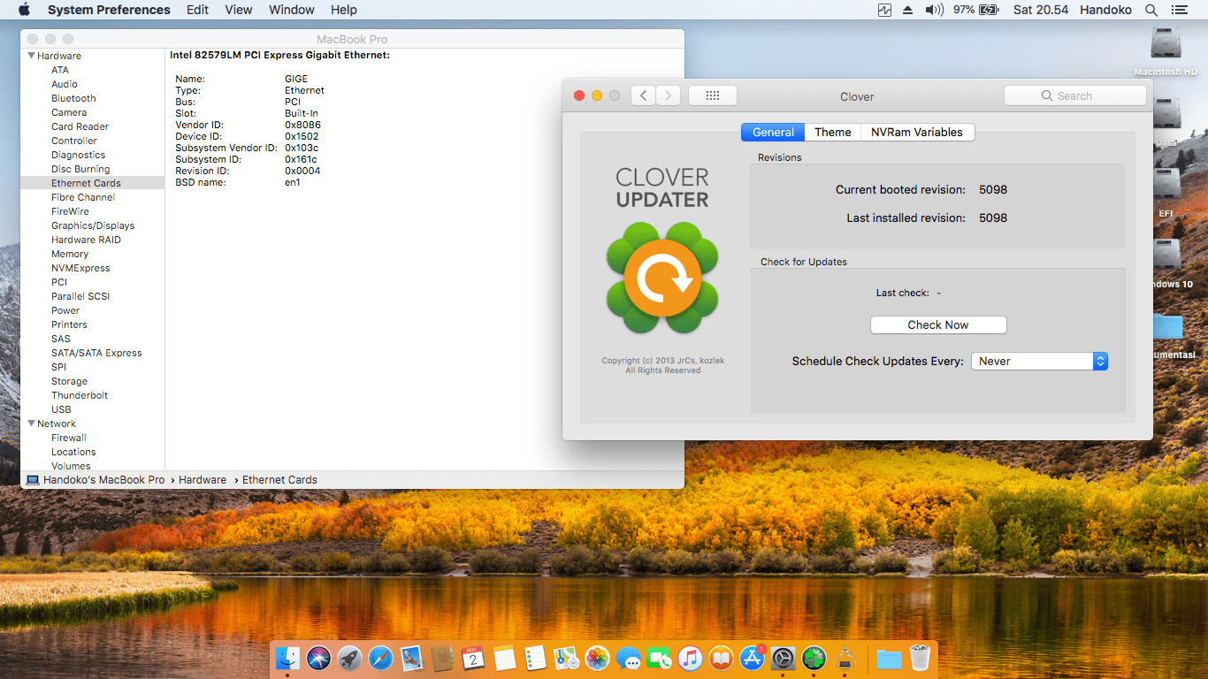Select ATA in hardware sidebar

pyautogui.click(x=60, y=70)
